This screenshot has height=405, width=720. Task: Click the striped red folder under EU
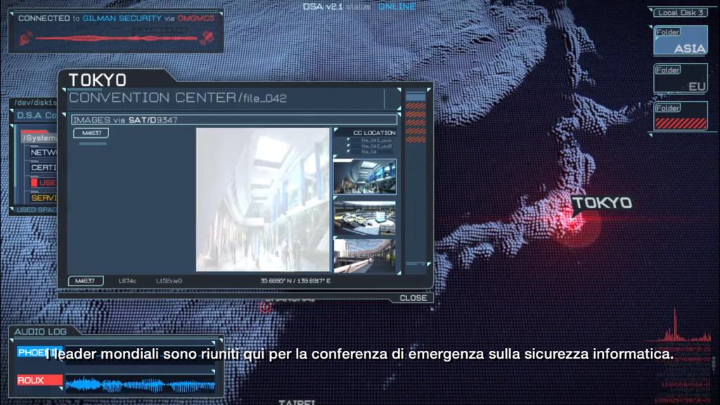tap(680, 117)
